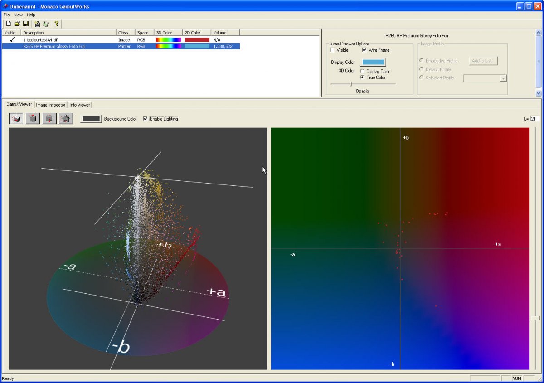Switch to the Info Viewer tab
The width and height of the screenshot is (544, 383).
click(80, 105)
